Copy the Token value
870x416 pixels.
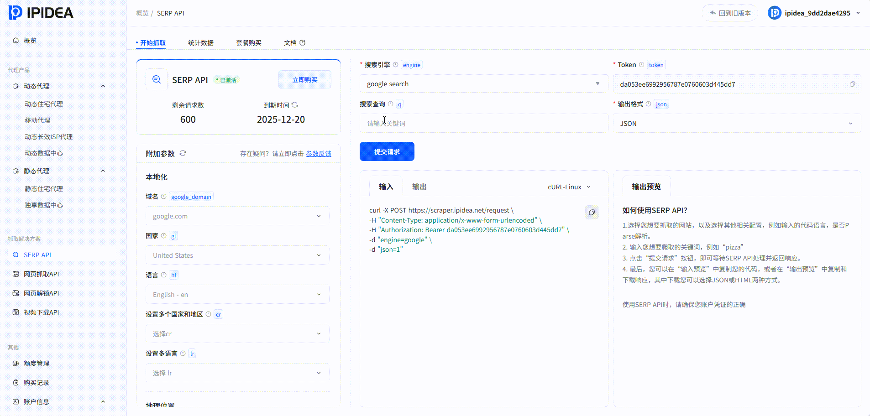click(852, 84)
